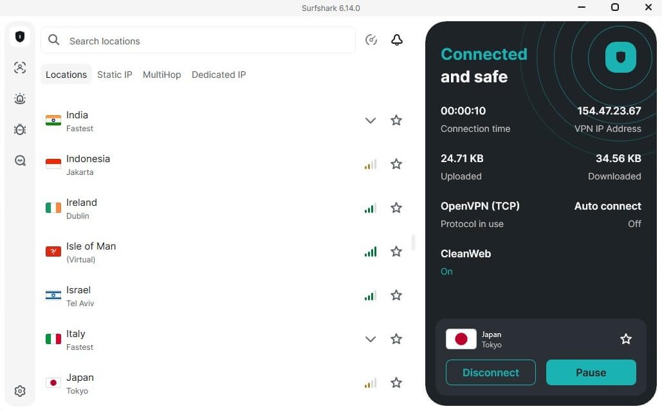Toggle the favorite star for Ireland

(396, 208)
